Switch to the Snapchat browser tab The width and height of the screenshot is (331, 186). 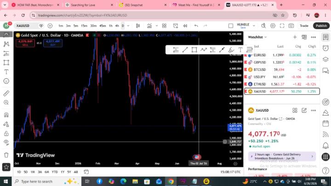click(x=142, y=5)
